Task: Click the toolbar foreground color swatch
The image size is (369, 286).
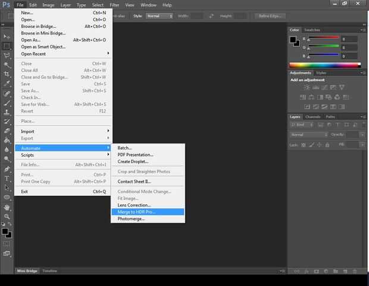Action: pos(5,231)
